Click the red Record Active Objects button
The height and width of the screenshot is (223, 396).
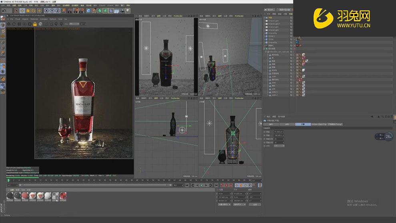point(222,185)
